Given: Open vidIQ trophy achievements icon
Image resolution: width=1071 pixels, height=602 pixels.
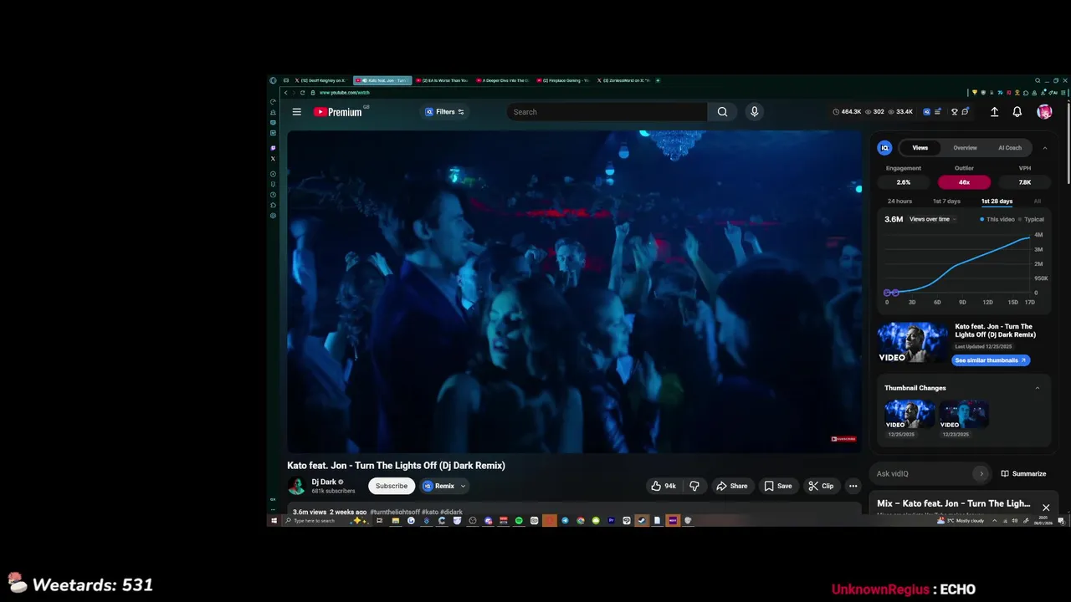Looking at the screenshot, I should [954, 112].
